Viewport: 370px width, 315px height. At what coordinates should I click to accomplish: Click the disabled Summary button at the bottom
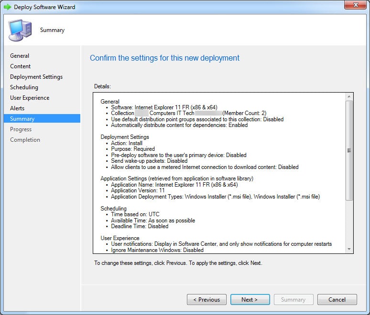(x=294, y=299)
